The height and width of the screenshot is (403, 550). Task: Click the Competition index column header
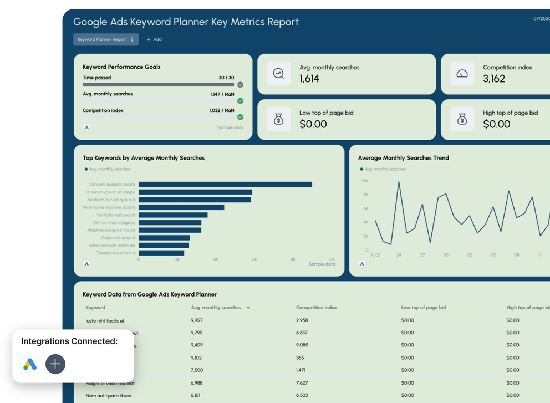click(317, 308)
